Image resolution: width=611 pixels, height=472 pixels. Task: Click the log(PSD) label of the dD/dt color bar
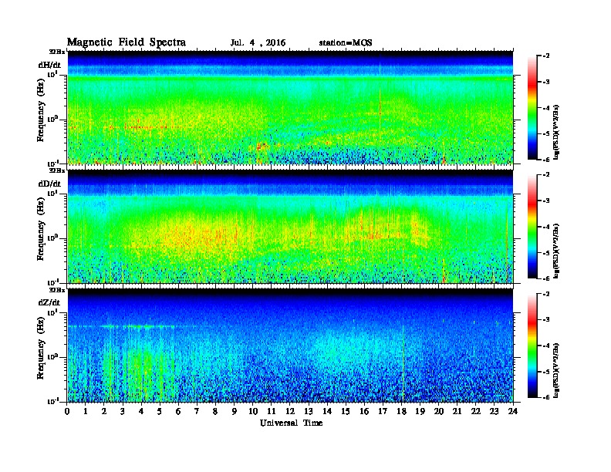pos(556,251)
